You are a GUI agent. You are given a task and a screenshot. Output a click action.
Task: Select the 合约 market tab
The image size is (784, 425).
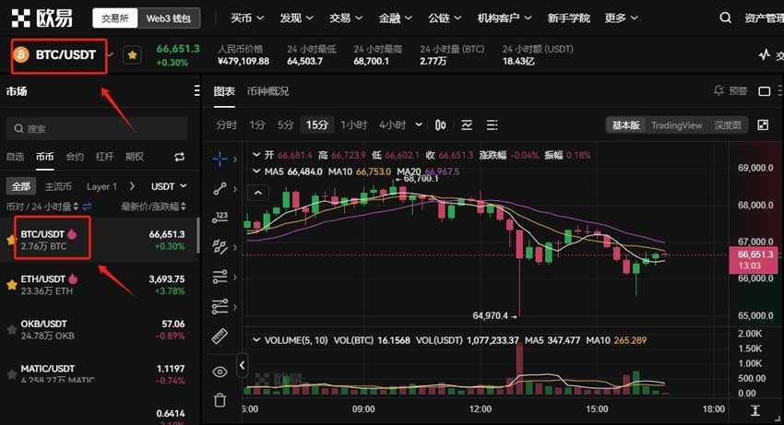pyautogui.click(x=75, y=157)
